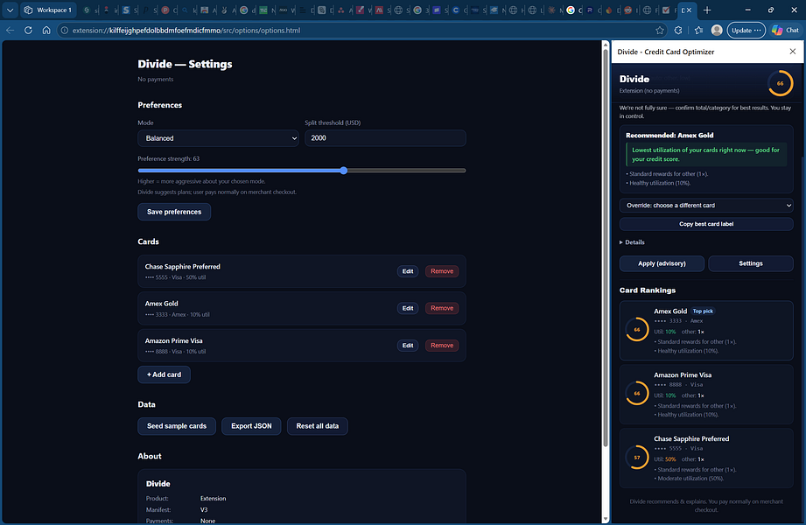Open the Mode dropdown set to Balanced
The image size is (806, 525).
pyautogui.click(x=218, y=138)
